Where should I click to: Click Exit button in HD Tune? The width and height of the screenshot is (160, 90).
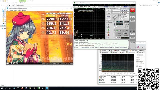tap(142, 47)
